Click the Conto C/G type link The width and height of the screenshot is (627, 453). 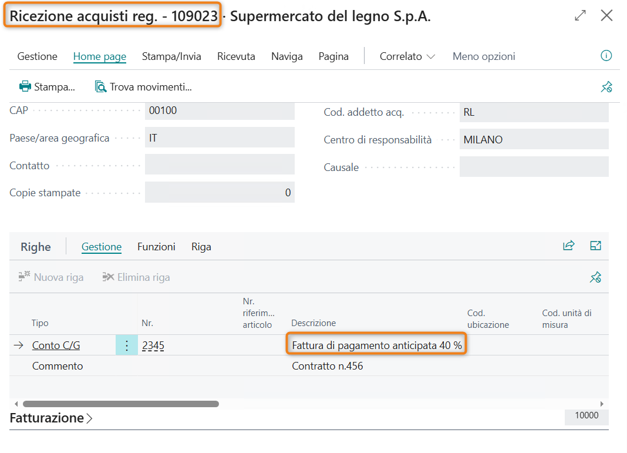[56, 345]
